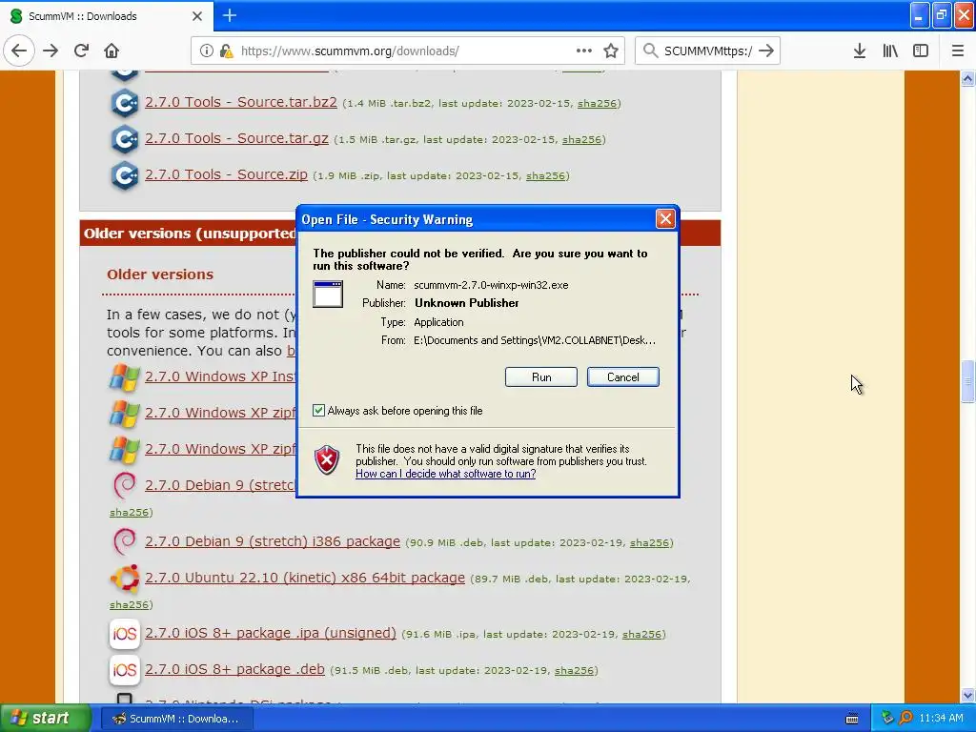The image size is (976, 732).
Task: Close the Open File Security Warning dialog
Action: coord(665,218)
